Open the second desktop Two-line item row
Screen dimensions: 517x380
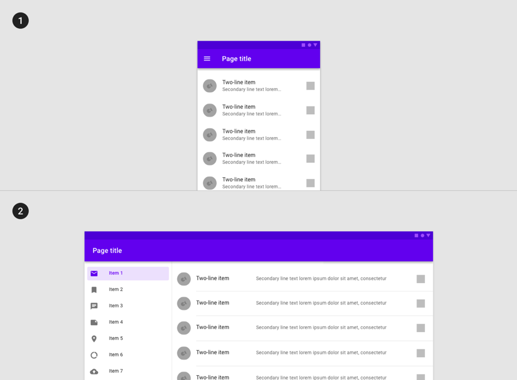coord(302,303)
